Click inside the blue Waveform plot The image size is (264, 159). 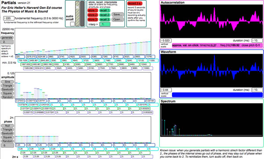(x=211, y=71)
